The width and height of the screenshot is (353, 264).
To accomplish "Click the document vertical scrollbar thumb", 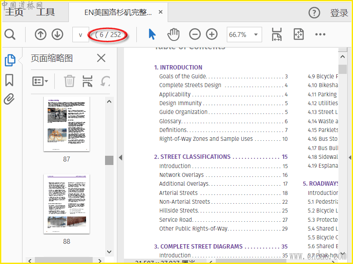I will [x=343, y=69].
